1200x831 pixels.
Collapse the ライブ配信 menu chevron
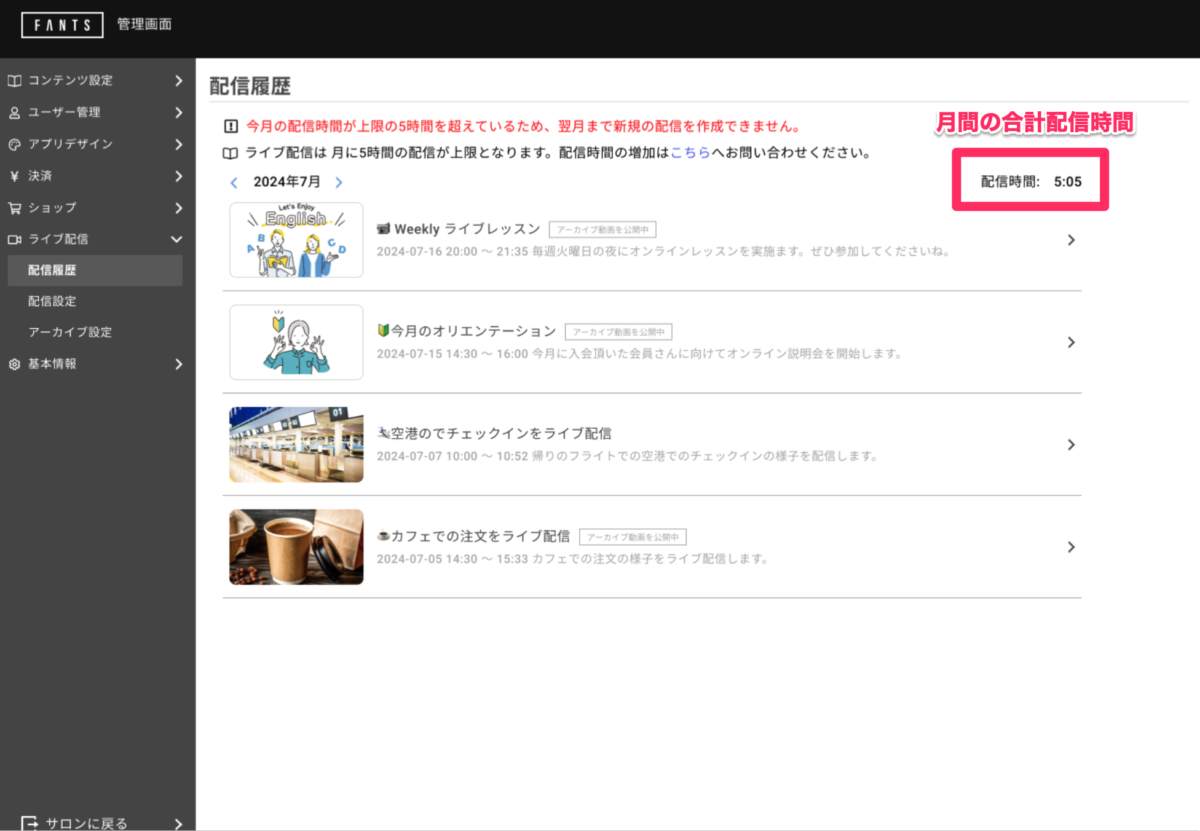[177, 239]
